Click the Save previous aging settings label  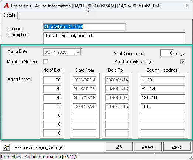[38, 147]
